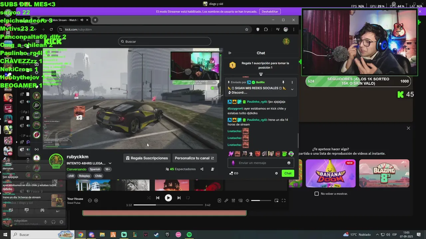Select the Chile tag
This screenshot has height=239, width=426.
(98, 176)
